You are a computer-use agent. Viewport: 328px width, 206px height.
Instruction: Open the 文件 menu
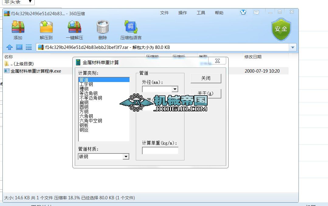(x=164, y=13)
